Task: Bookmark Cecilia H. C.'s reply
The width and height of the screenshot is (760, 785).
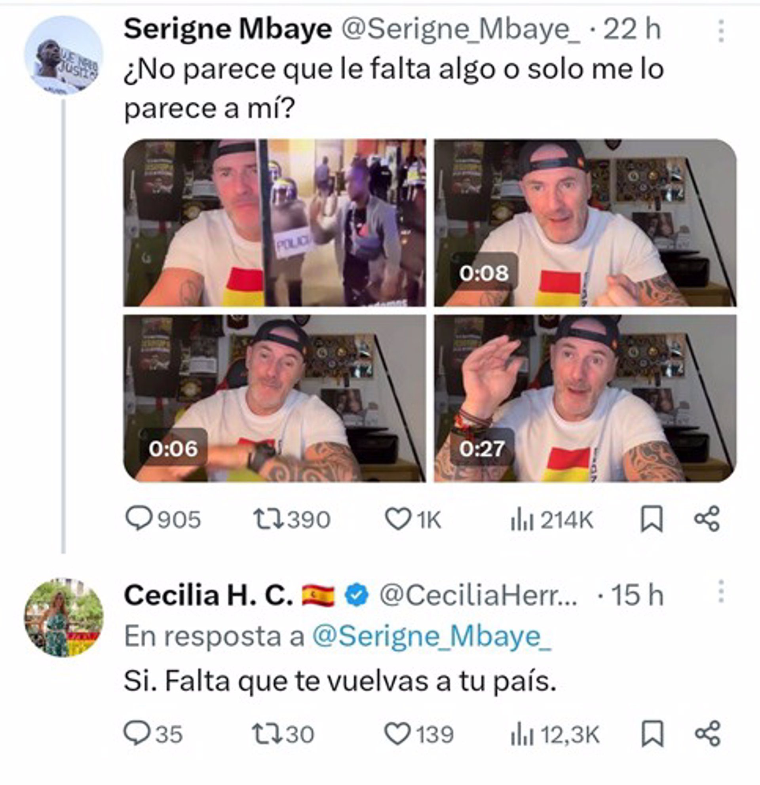Action: [x=653, y=734]
